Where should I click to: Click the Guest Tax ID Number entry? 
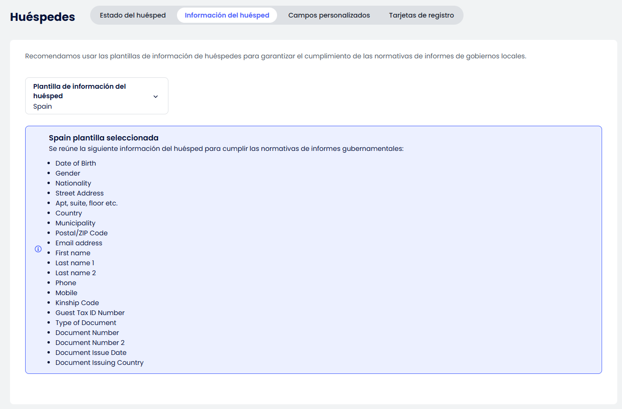90,313
